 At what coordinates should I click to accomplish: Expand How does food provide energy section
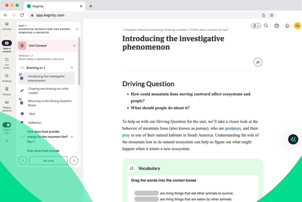[x=72, y=137]
